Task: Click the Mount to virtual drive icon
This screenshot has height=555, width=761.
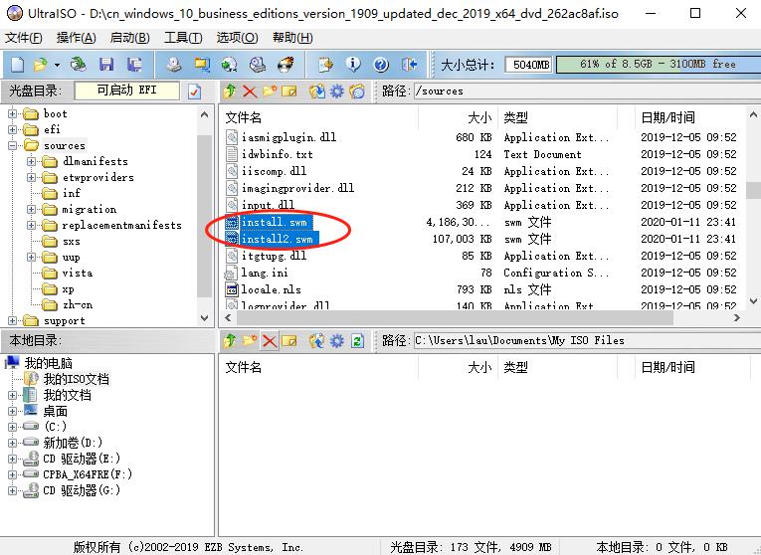Action: tap(258, 64)
